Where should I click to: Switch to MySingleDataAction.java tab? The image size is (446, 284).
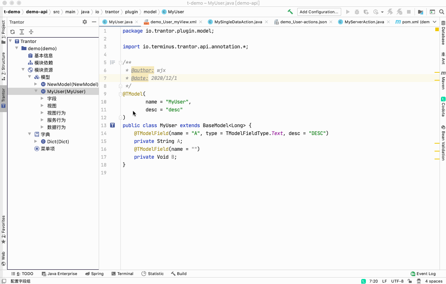[x=238, y=22]
